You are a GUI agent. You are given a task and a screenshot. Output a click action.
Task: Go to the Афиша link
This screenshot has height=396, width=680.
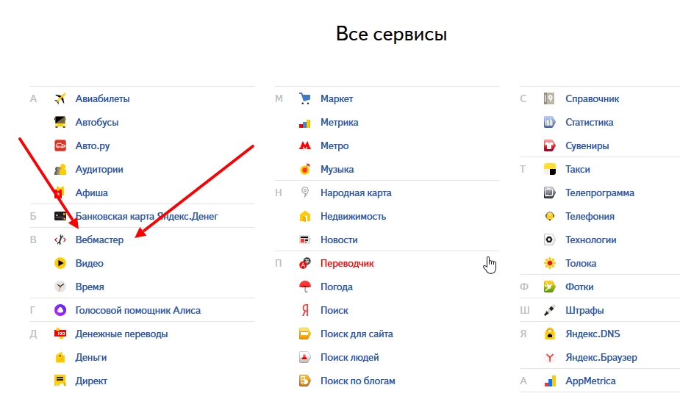click(91, 192)
